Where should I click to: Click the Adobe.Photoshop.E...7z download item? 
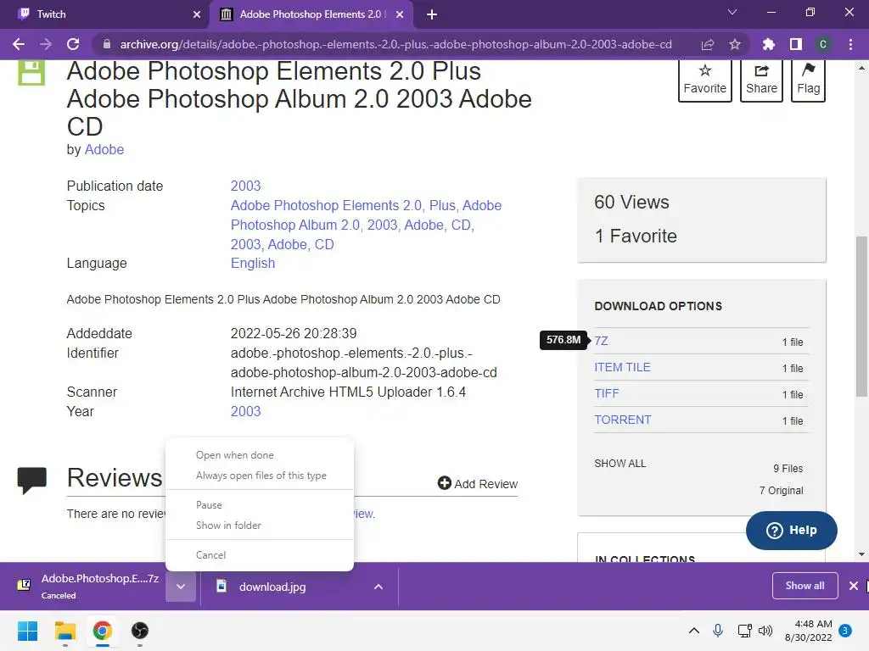(88, 587)
